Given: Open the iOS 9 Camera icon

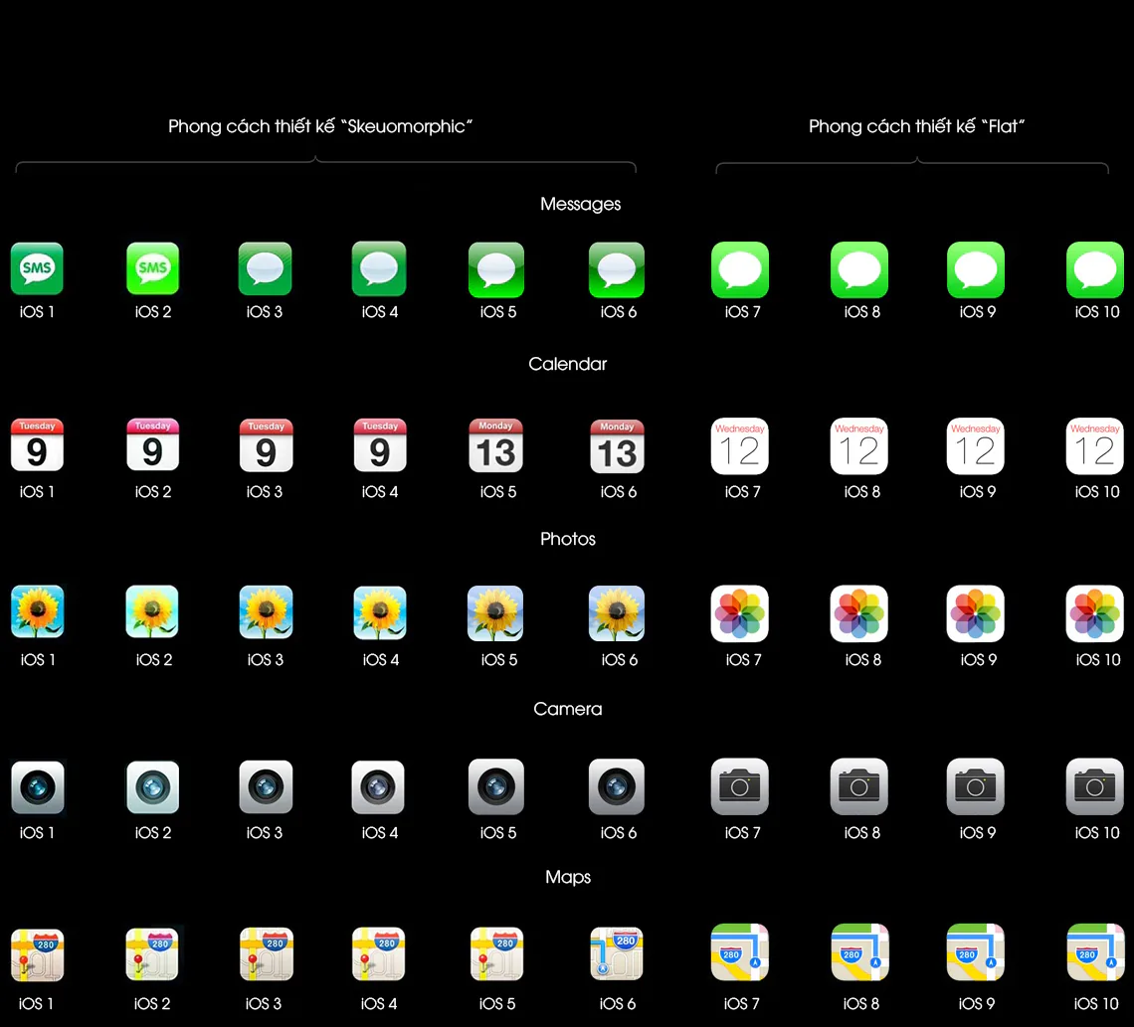Looking at the screenshot, I should tap(976, 786).
